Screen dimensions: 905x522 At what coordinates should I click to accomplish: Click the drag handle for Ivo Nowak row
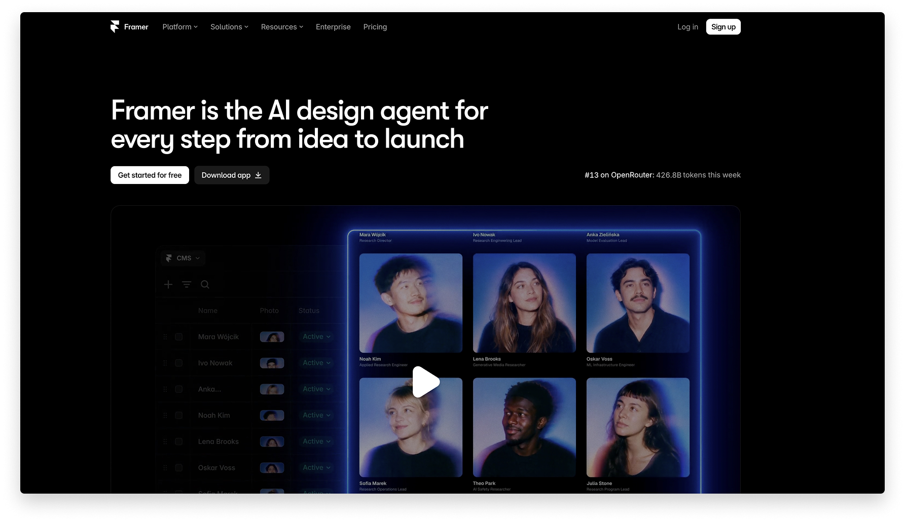pos(165,363)
